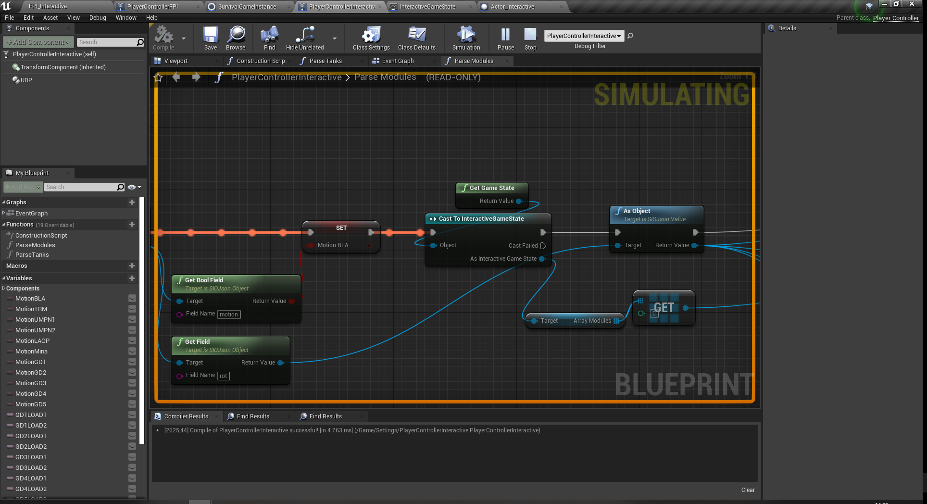Edit Field Name 'rot' input
The height and width of the screenshot is (504, 927).
(x=224, y=376)
